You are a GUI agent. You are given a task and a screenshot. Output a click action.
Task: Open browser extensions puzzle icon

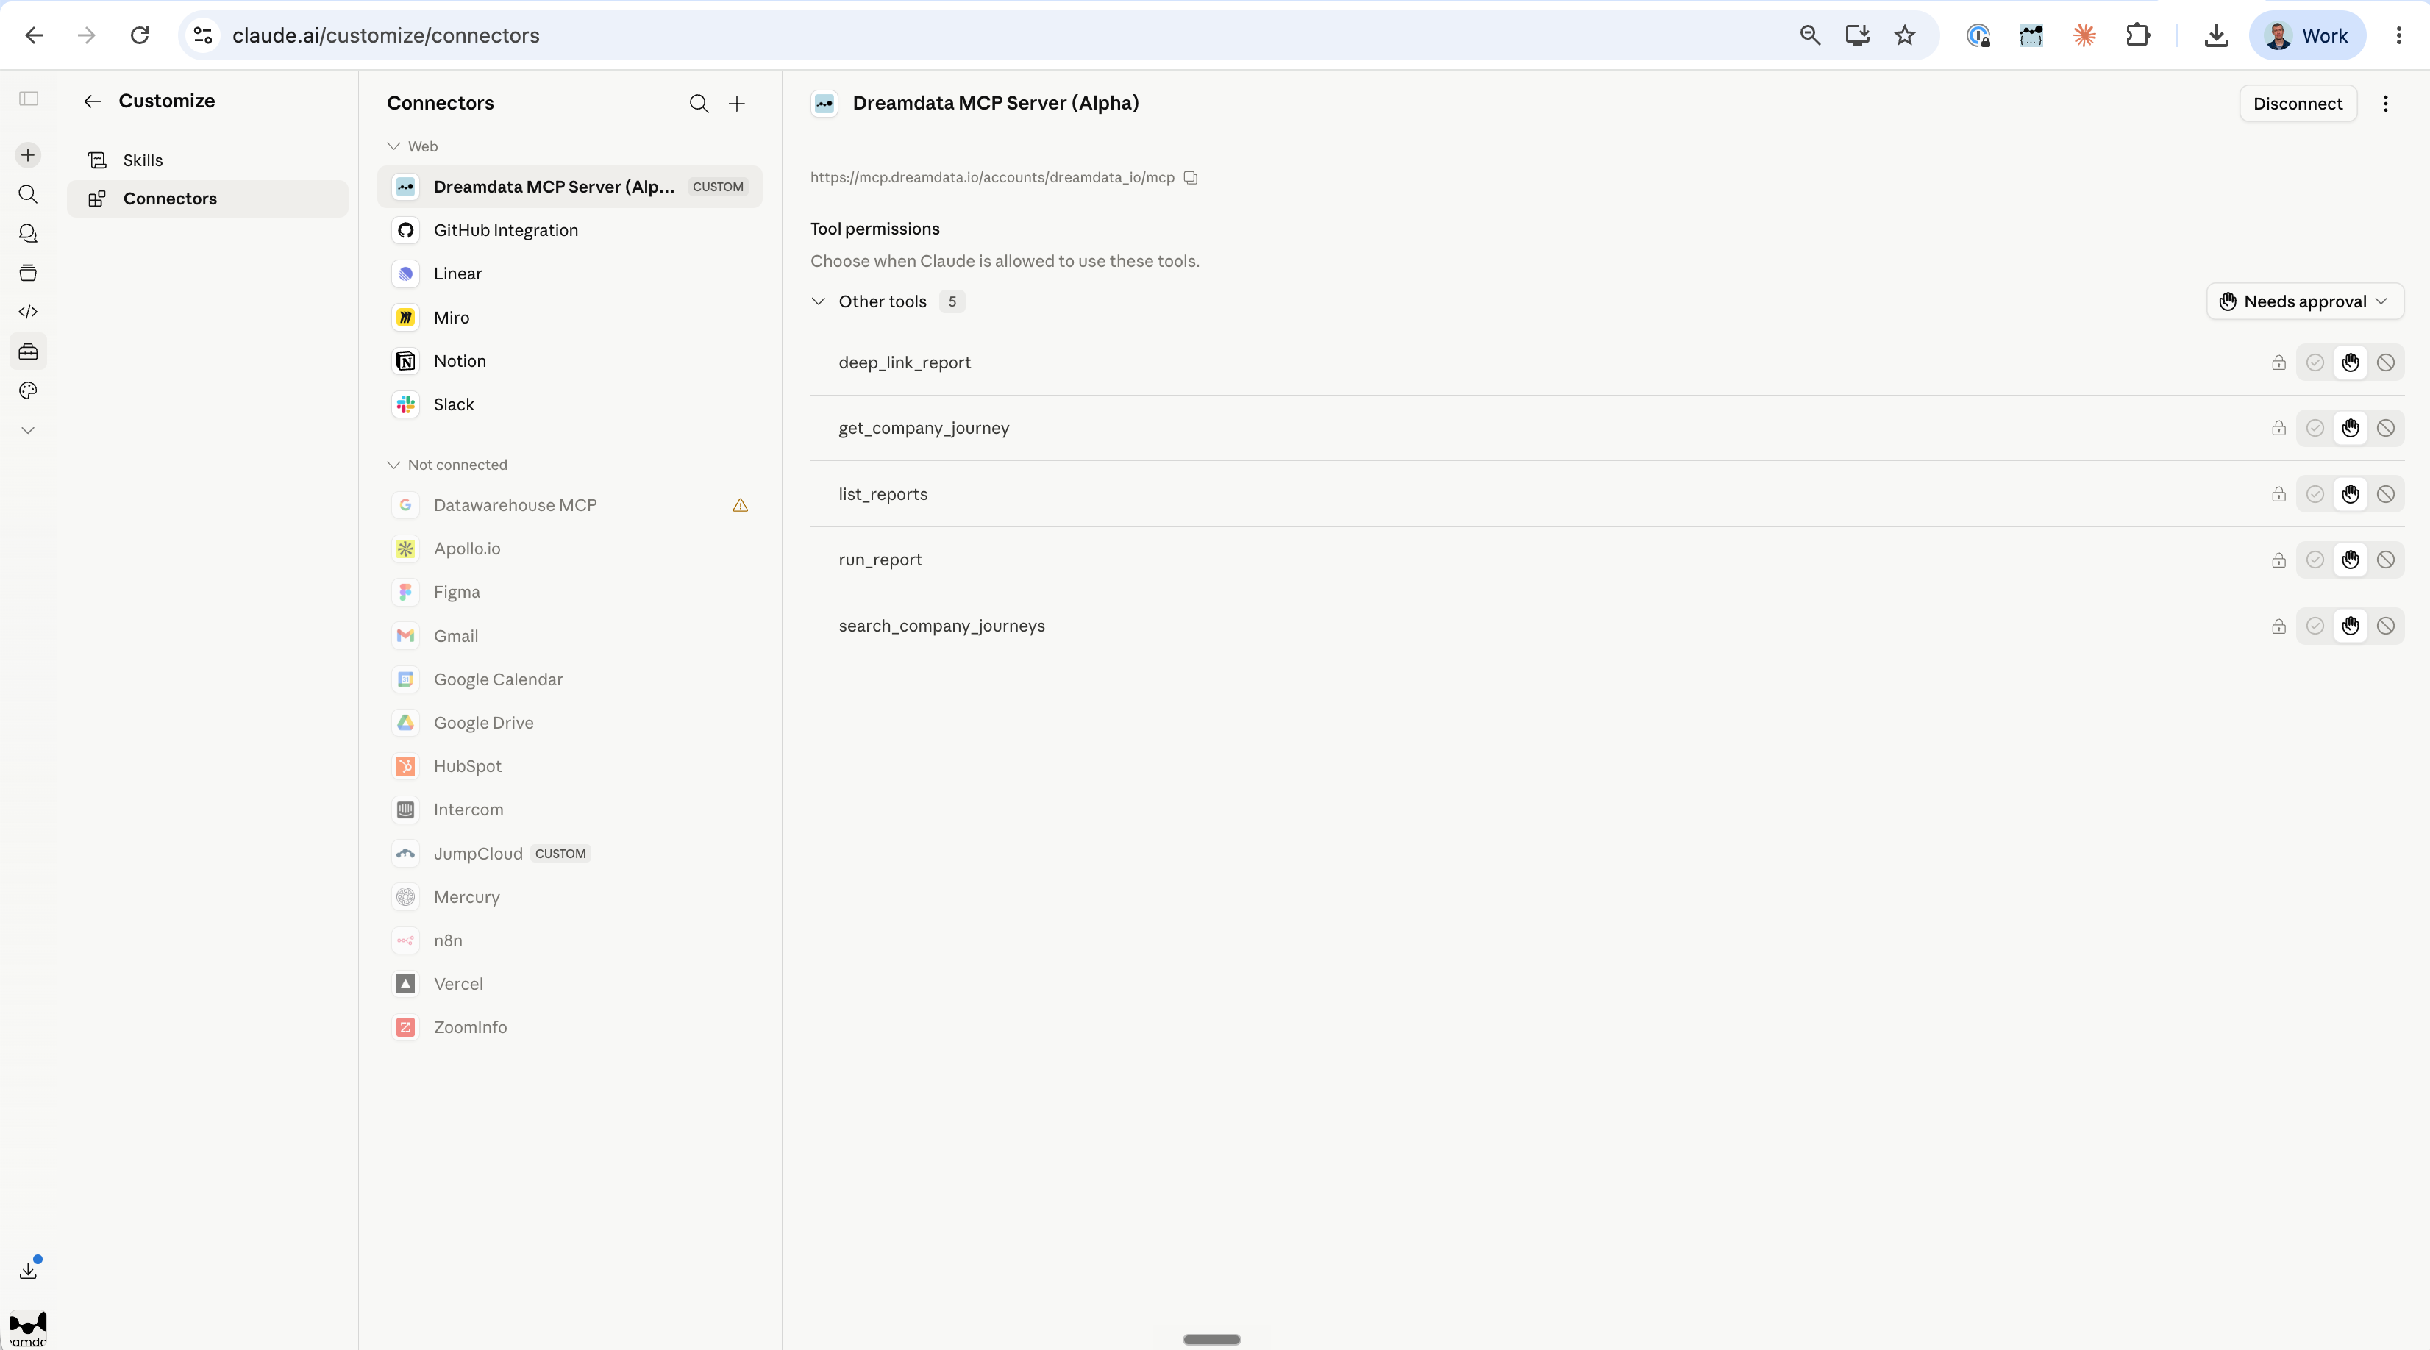2137,36
